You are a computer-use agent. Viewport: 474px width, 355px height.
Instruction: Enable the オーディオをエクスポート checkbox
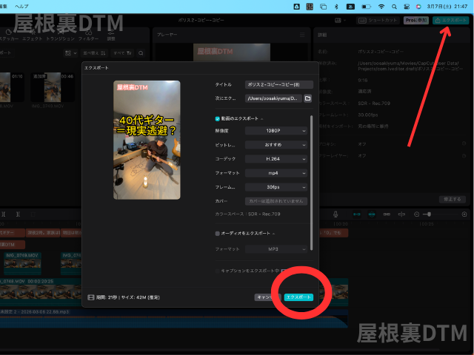coord(218,233)
